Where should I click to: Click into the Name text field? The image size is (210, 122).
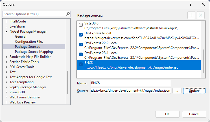coord(130,83)
